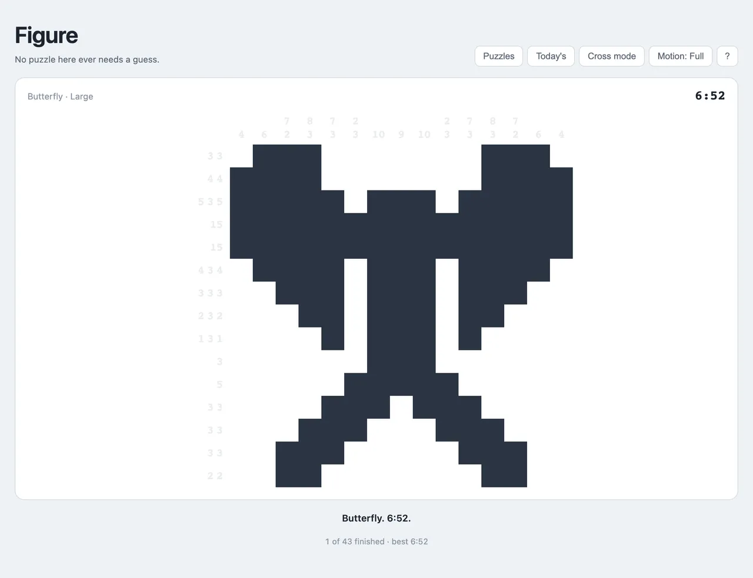The width and height of the screenshot is (753, 578).
Task: Change the Motion: Full setting
Action: click(681, 56)
